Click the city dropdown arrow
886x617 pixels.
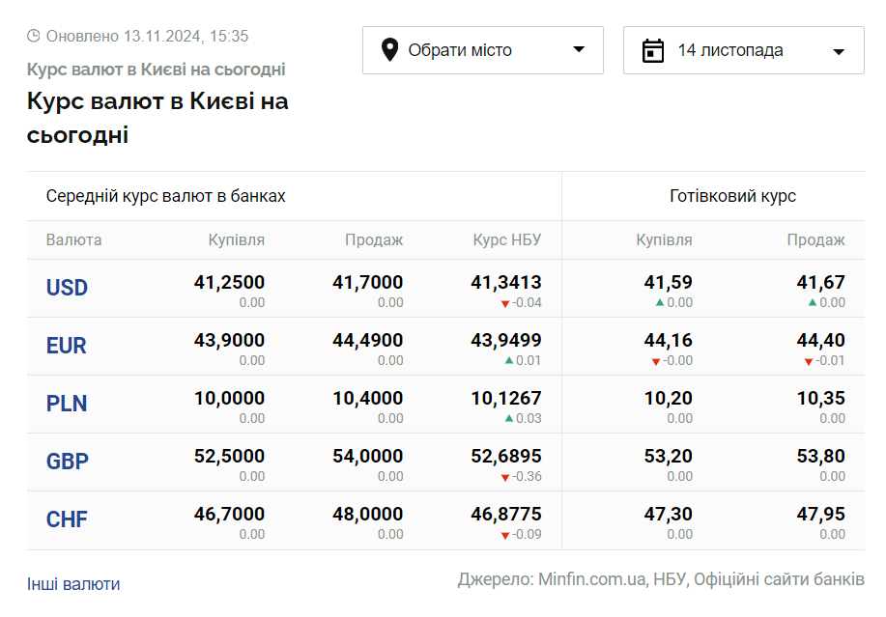(579, 49)
